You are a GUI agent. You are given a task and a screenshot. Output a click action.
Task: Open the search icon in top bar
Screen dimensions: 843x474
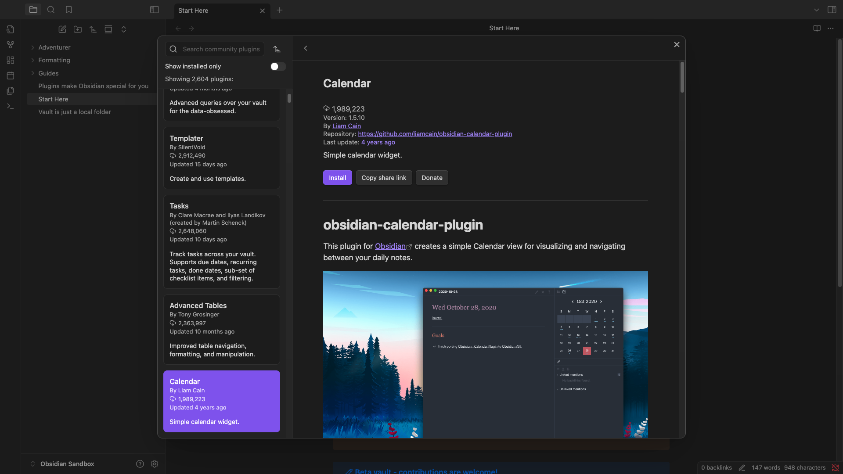(x=51, y=10)
